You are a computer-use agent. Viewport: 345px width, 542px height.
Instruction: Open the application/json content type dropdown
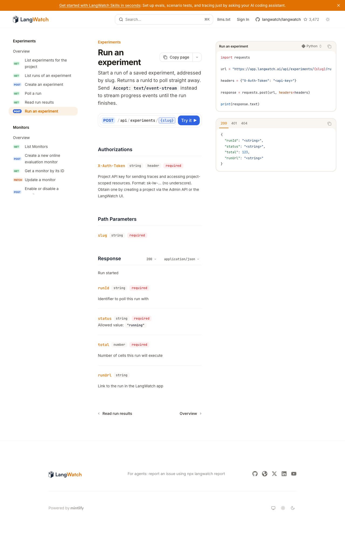182,259
